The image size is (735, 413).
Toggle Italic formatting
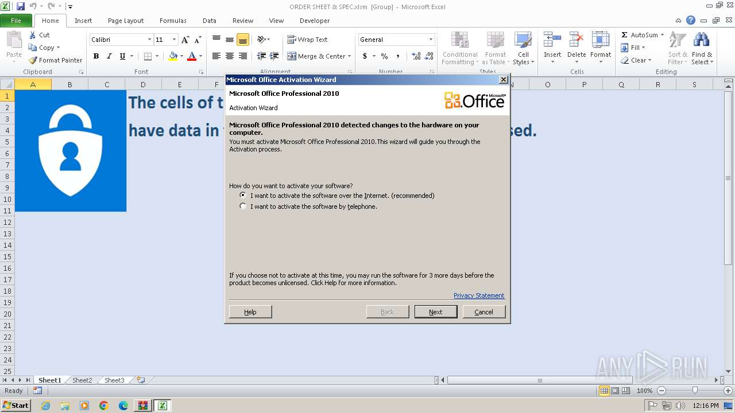click(x=109, y=56)
